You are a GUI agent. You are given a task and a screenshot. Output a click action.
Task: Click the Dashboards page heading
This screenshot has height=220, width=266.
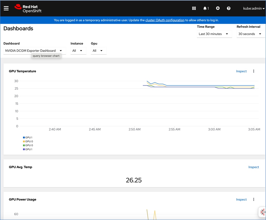coord(18,29)
